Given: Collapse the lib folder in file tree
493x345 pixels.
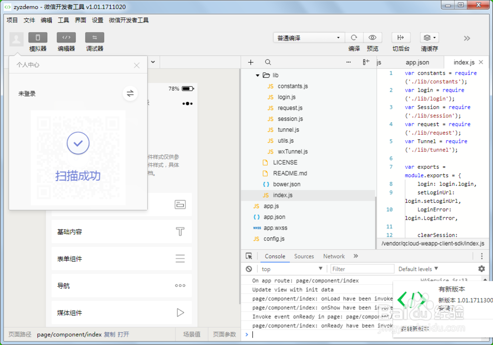Looking at the screenshot, I should pyautogui.click(x=257, y=75).
